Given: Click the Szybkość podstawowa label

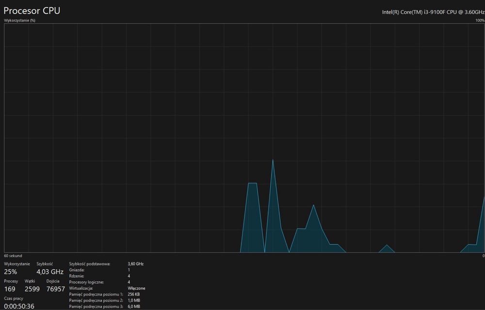Looking at the screenshot, I should pyautogui.click(x=90, y=263).
